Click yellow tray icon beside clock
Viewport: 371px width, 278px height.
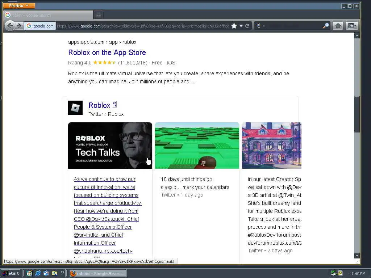[x=340, y=273]
